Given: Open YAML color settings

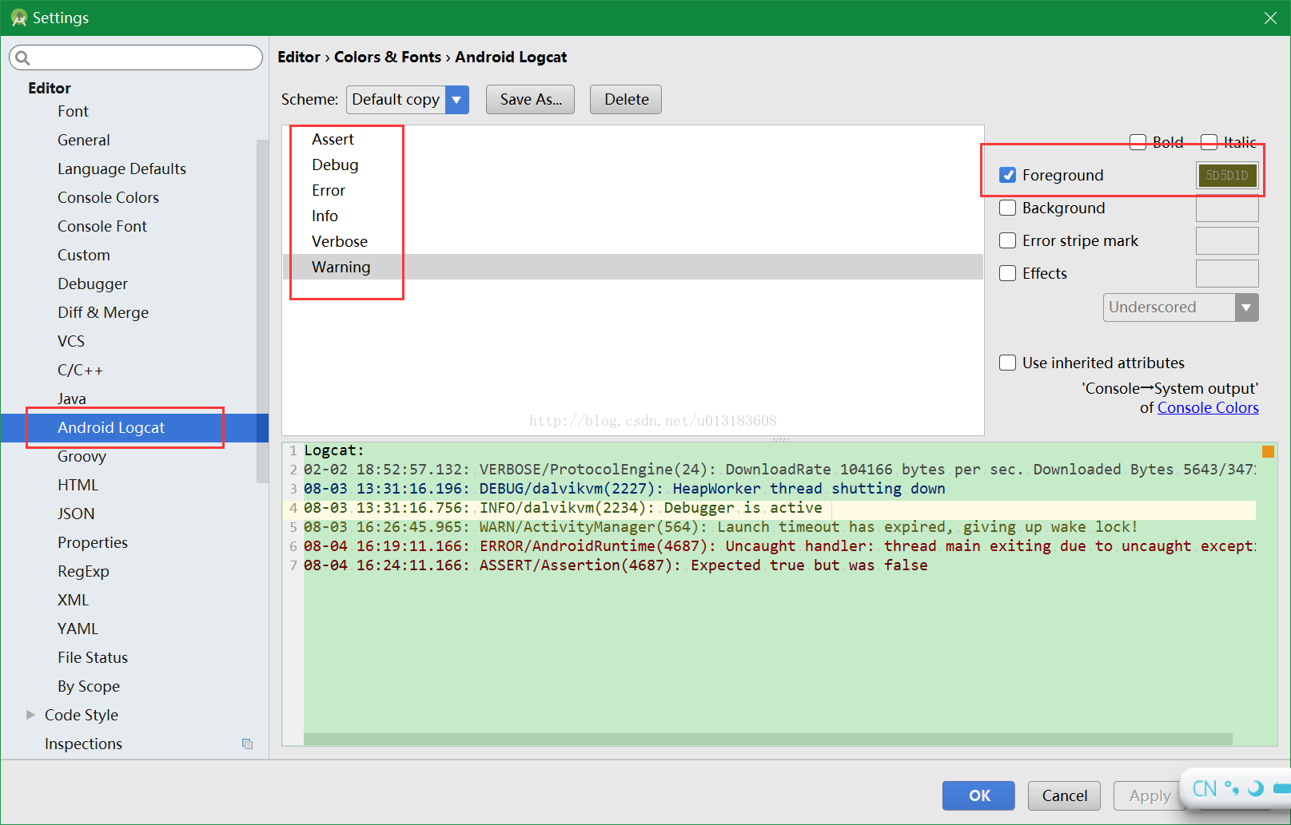Looking at the screenshot, I should coord(78,629).
